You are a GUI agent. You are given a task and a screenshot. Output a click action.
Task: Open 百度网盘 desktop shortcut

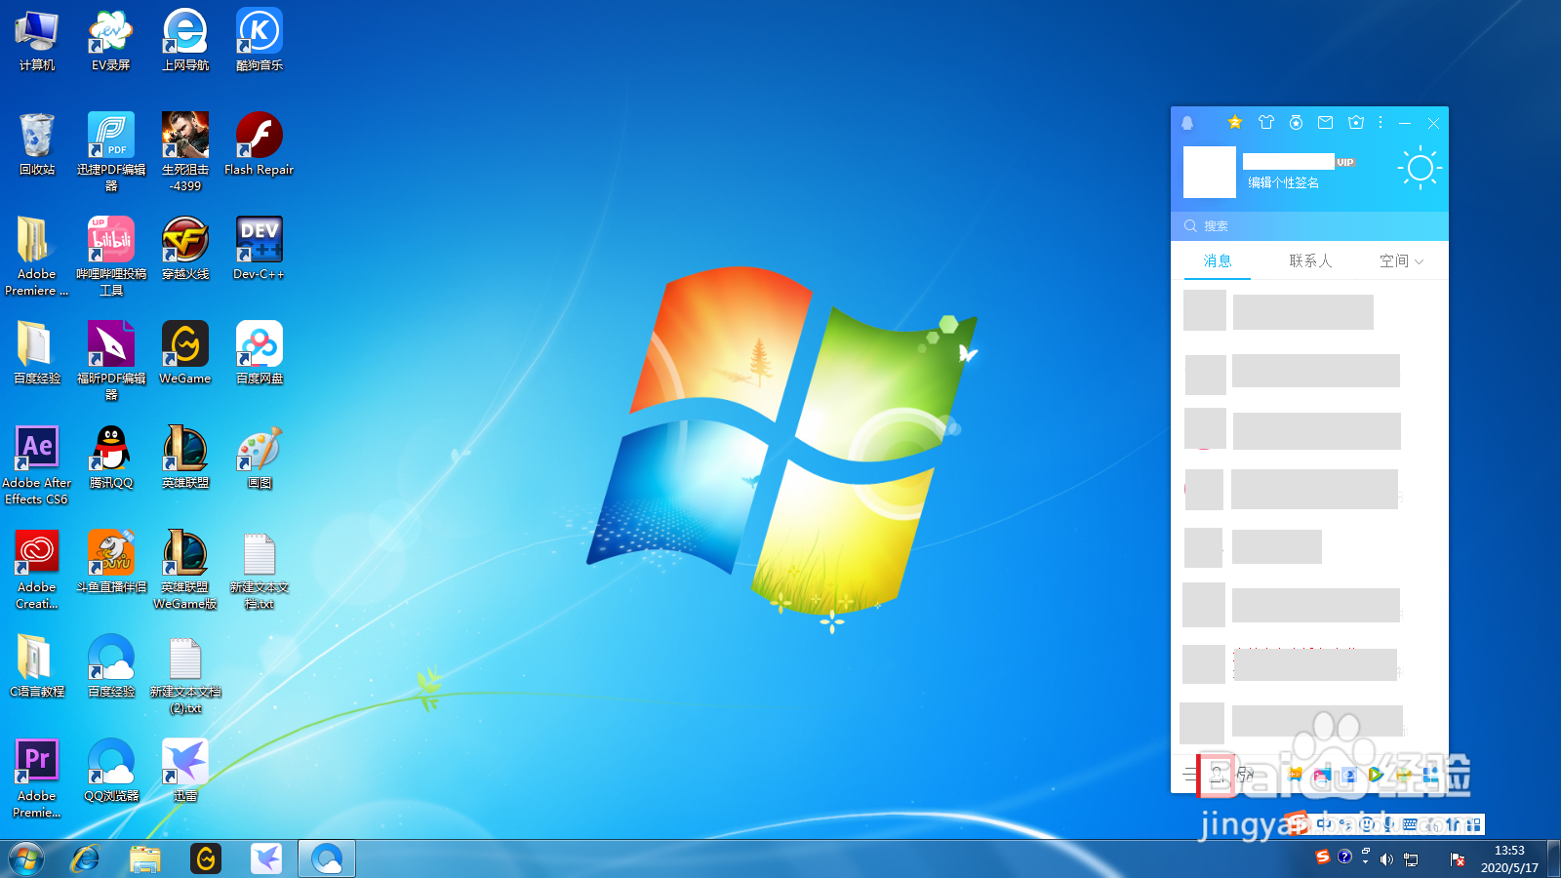(260, 353)
